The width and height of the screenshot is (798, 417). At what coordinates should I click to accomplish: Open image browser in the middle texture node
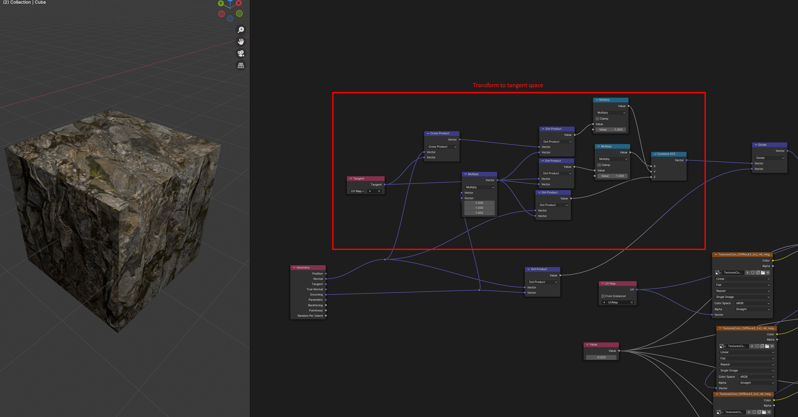(x=722, y=346)
